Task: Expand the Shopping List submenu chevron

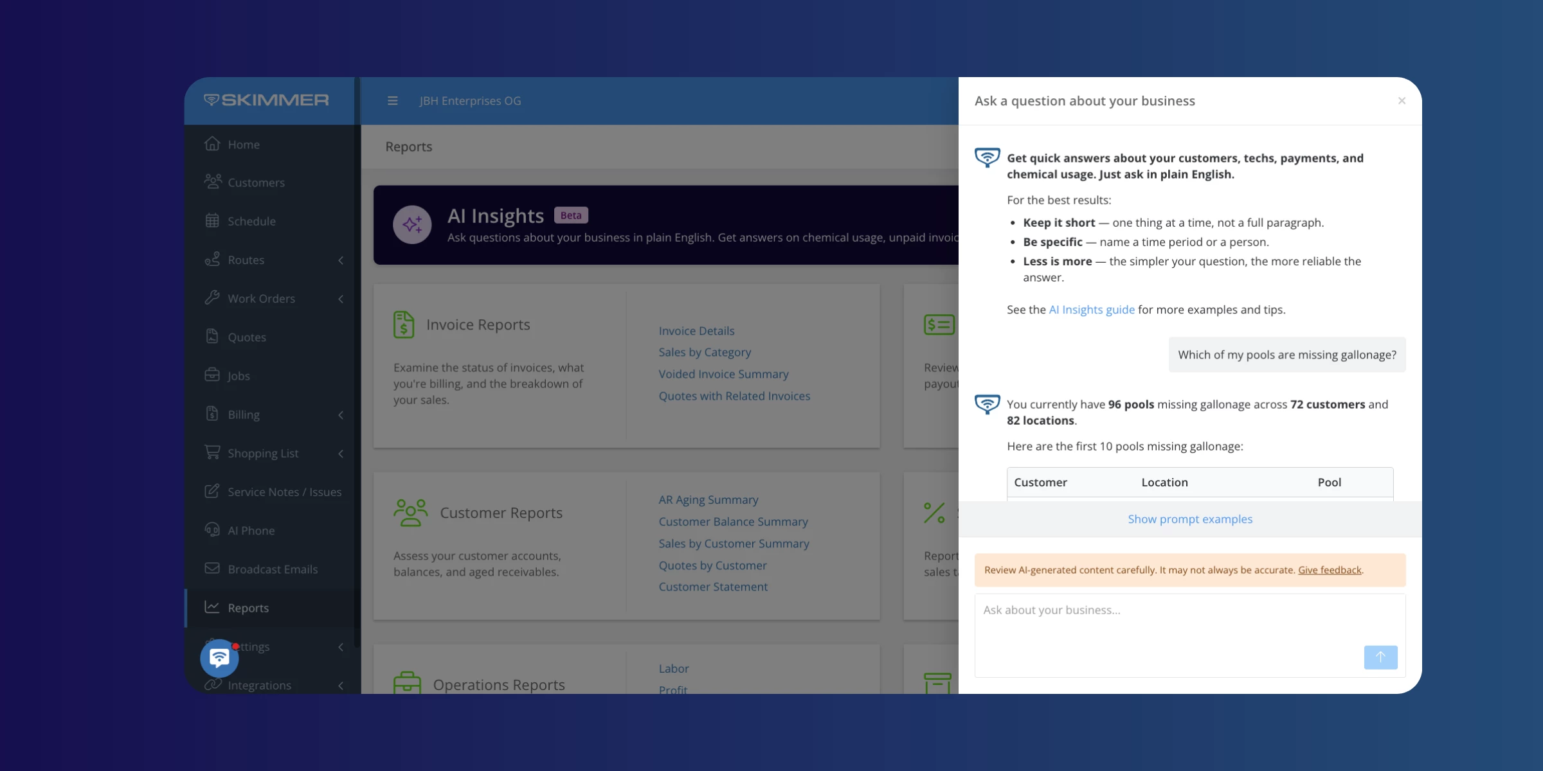Action: 341,454
